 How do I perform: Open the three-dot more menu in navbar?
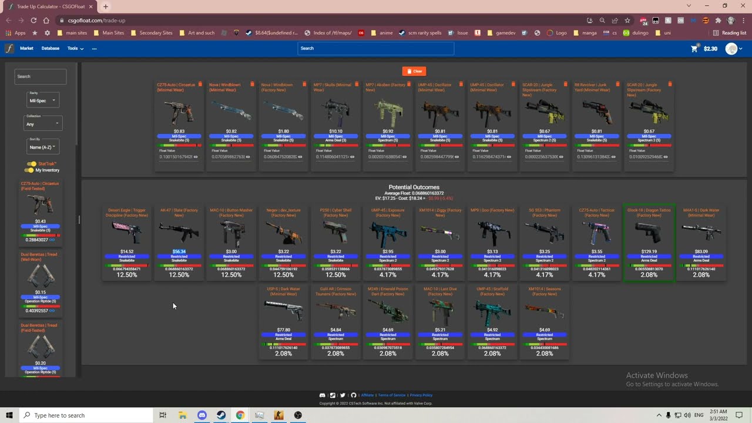(94, 49)
